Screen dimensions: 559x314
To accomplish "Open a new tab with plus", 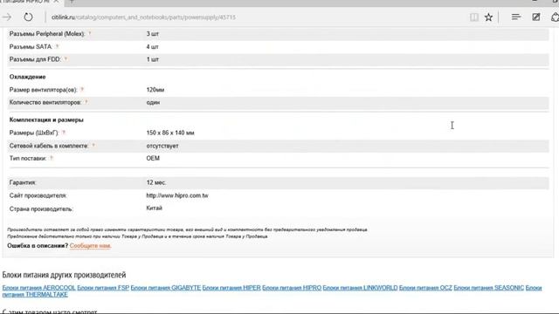I will (72, 2).
